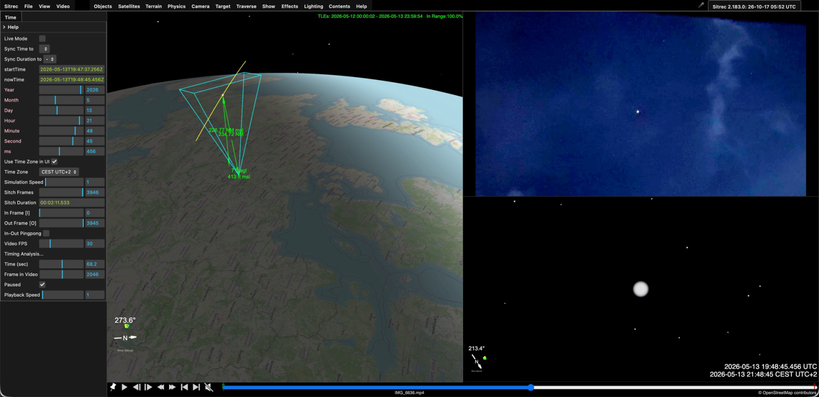Screen dimensions: 819x397
Task: Open the Camera menu
Action: (201, 6)
